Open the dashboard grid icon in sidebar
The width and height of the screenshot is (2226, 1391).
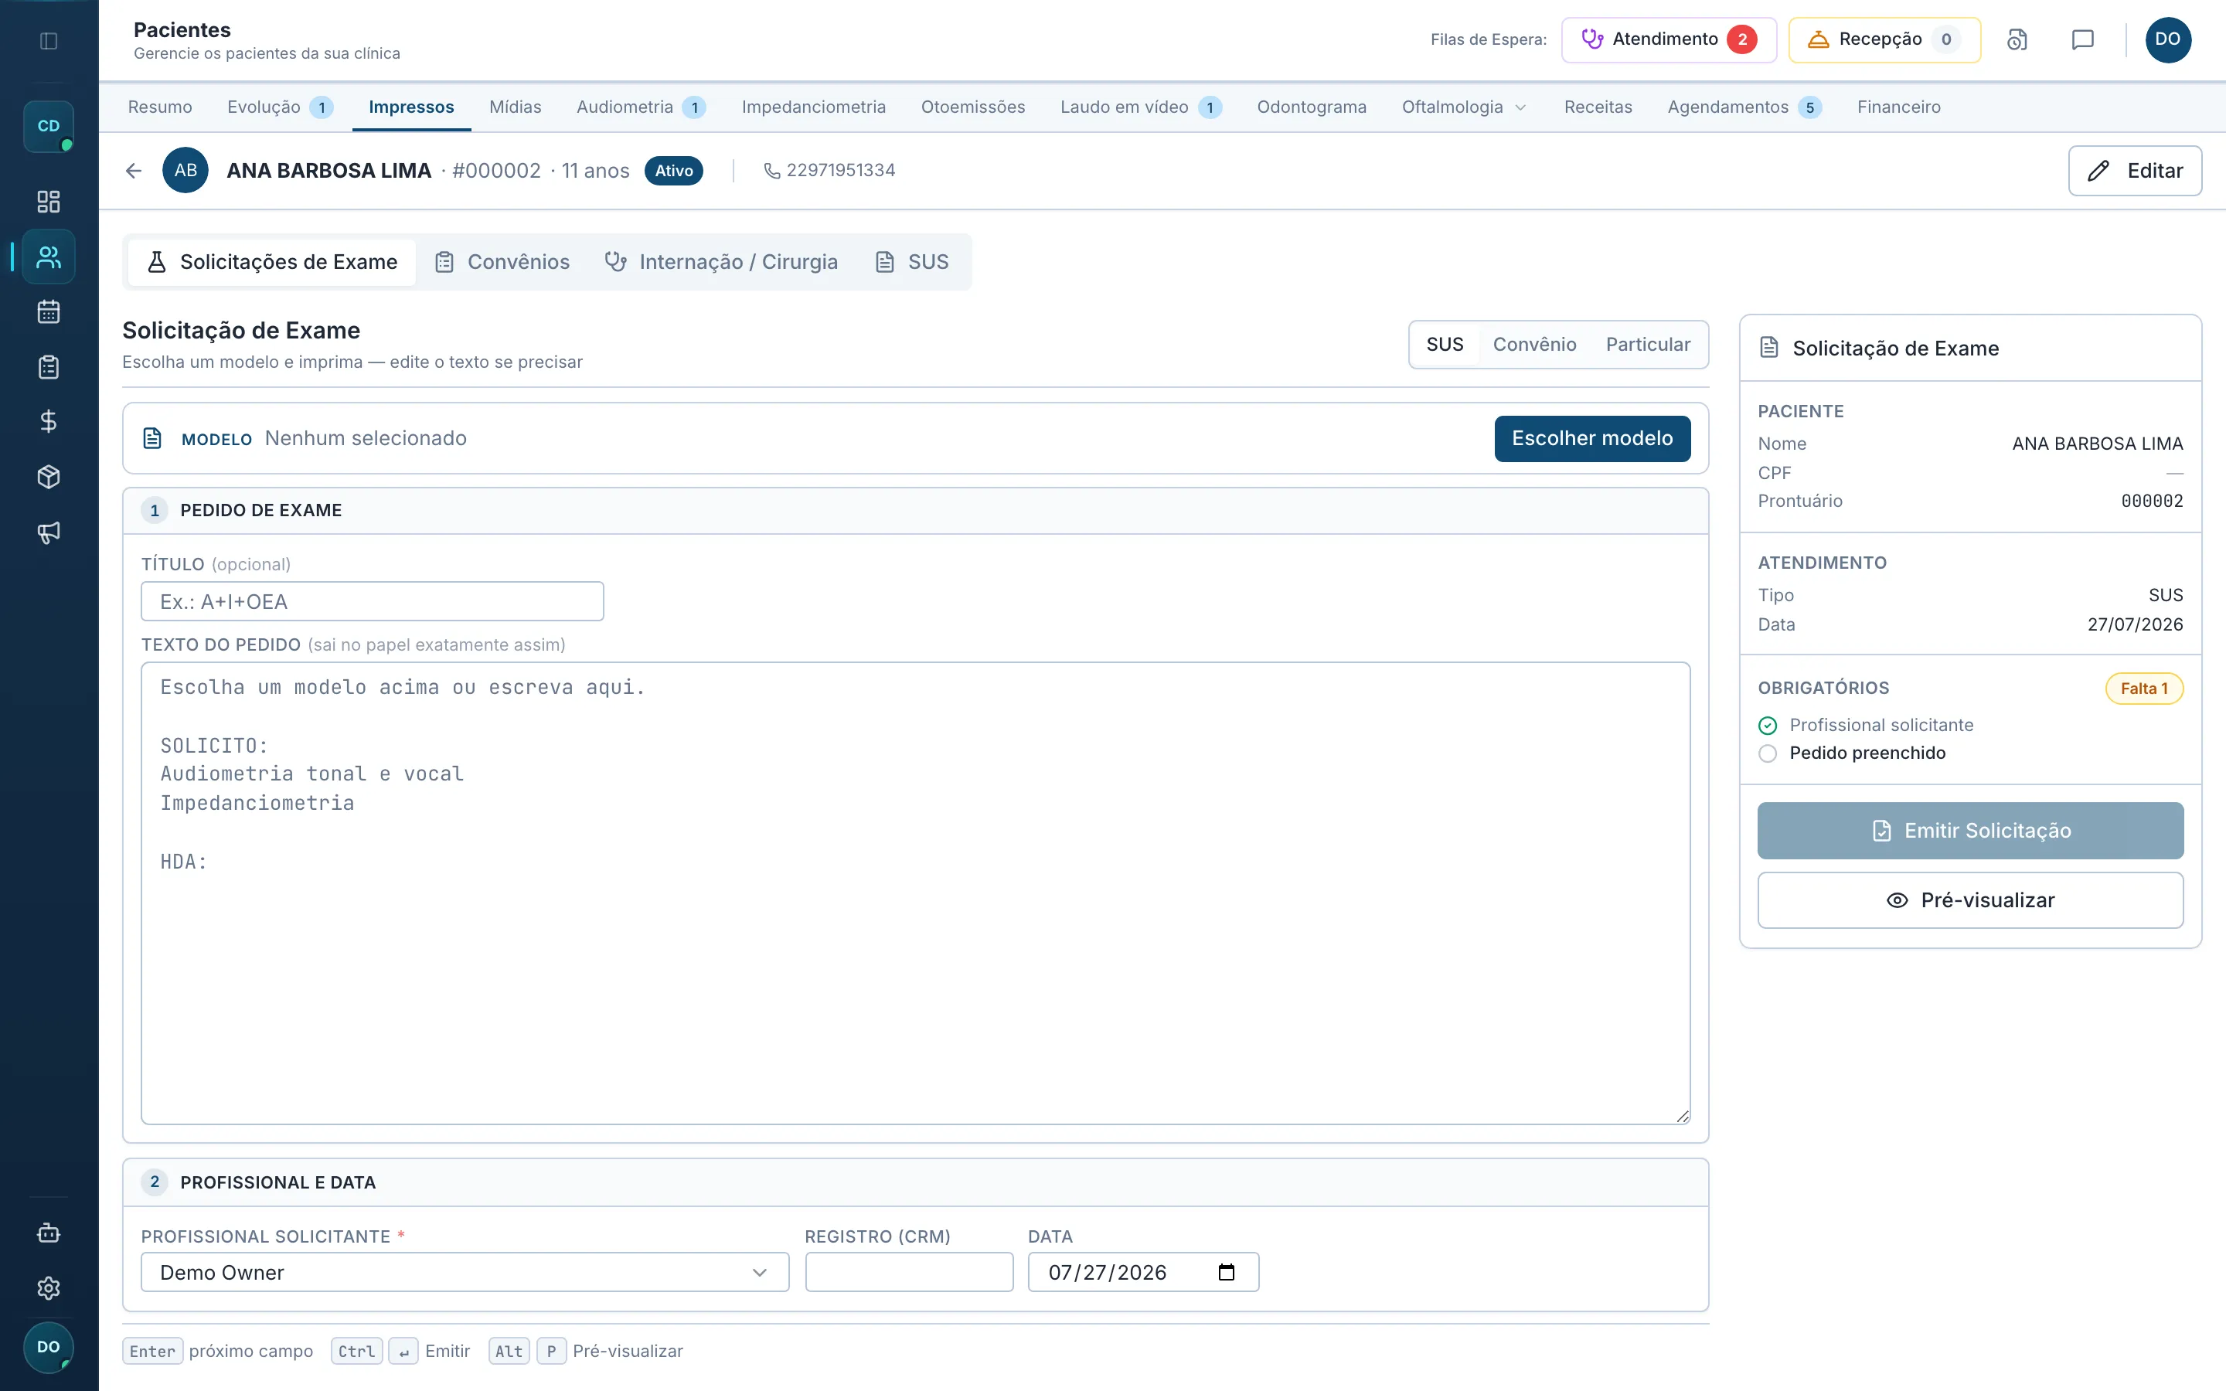click(x=49, y=202)
